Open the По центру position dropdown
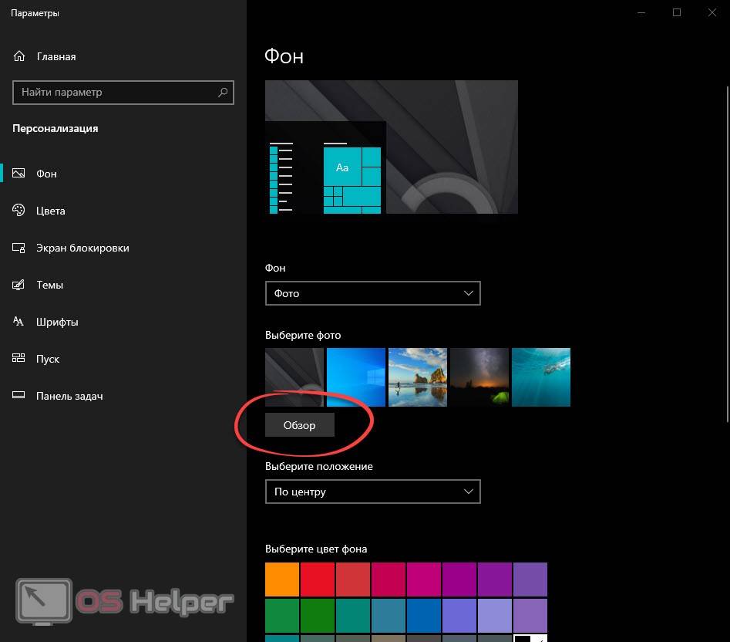Screen dimensions: 730x642 [372, 492]
